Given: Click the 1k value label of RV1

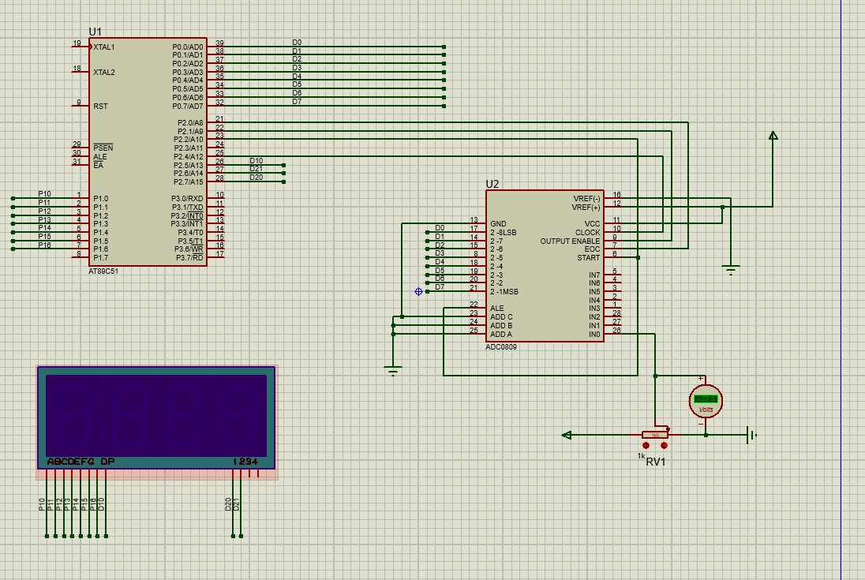Looking at the screenshot, I should tap(641, 456).
